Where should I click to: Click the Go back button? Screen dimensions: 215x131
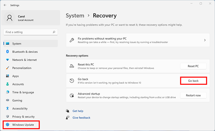pos(193,81)
